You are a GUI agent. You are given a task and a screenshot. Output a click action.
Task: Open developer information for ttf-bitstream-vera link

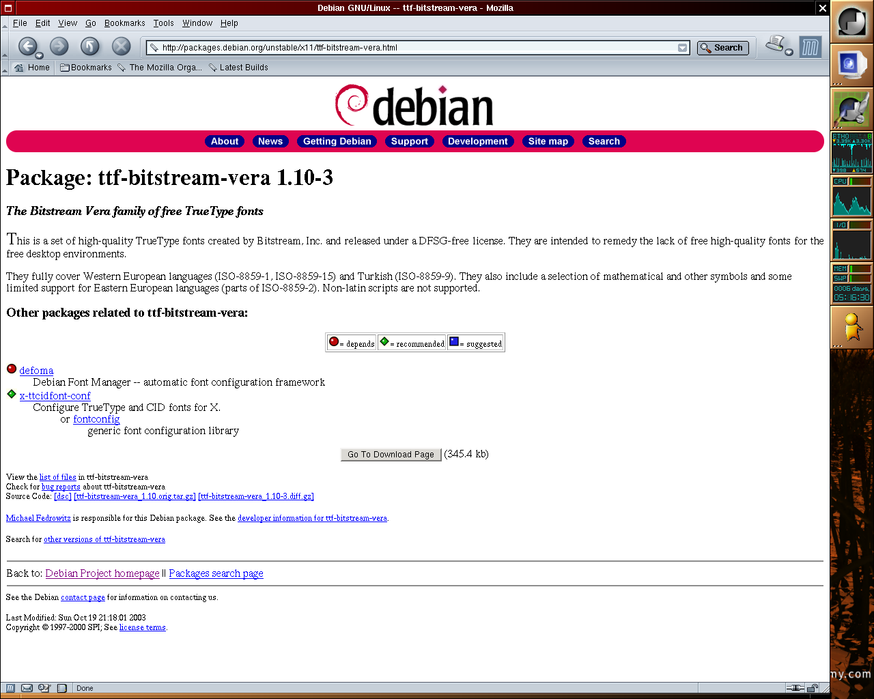point(313,518)
